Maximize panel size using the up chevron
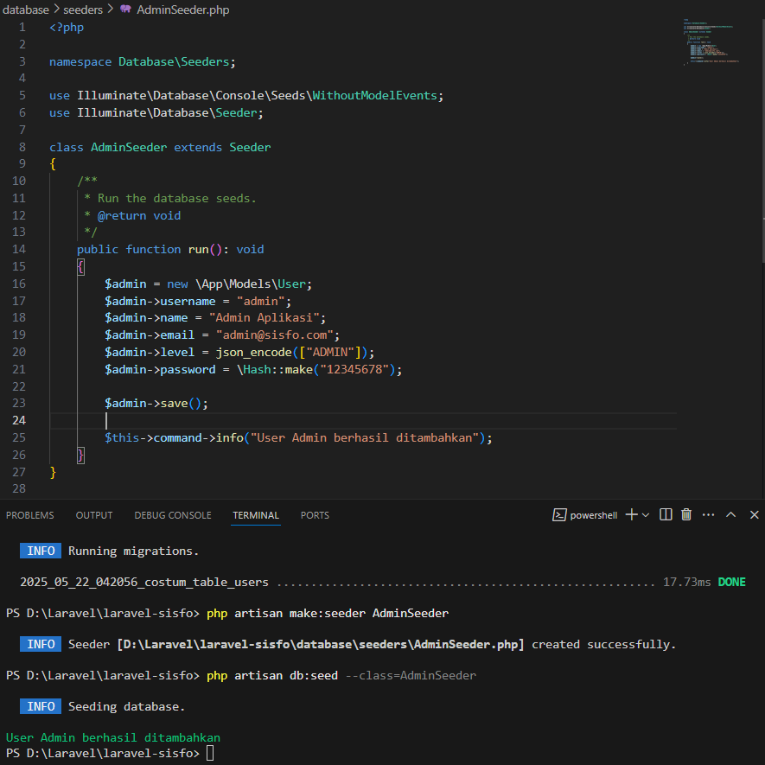This screenshot has width=765, height=765. [730, 514]
